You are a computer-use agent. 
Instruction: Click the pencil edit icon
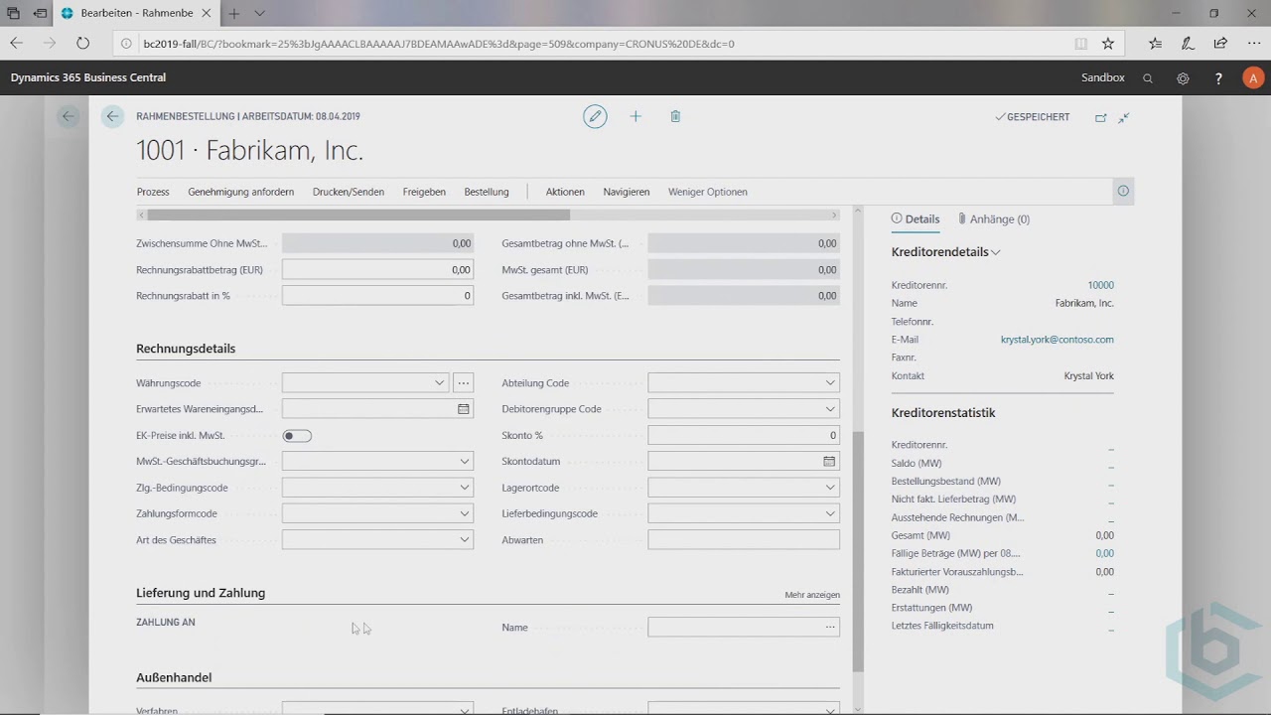(x=595, y=116)
